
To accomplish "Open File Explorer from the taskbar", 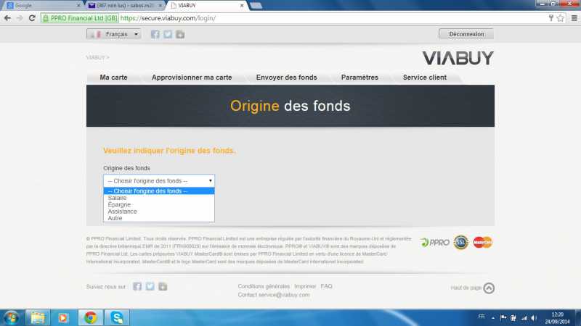I will 38,317.
